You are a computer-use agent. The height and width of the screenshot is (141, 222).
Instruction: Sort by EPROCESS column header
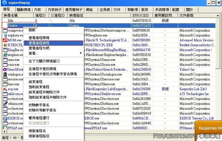point(142,16)
